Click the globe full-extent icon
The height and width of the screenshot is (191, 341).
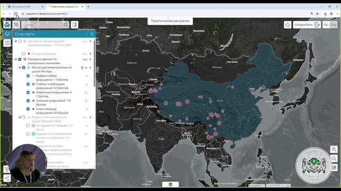(334, 168)
